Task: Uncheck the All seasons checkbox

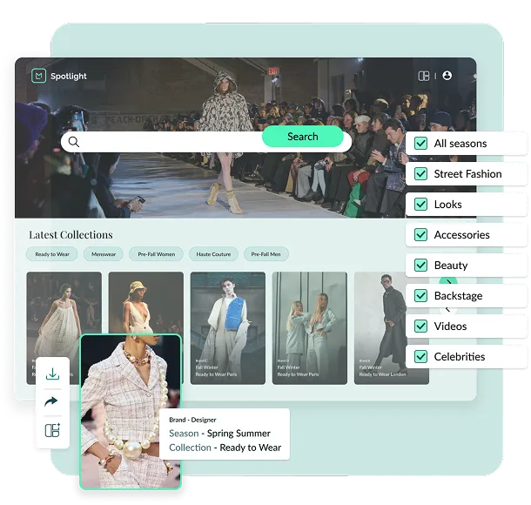Action: point(420,144)
